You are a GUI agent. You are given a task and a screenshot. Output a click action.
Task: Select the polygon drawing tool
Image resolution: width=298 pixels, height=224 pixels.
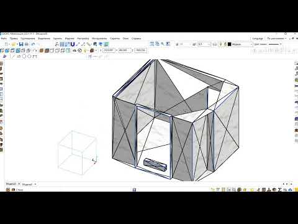point(29,57)
